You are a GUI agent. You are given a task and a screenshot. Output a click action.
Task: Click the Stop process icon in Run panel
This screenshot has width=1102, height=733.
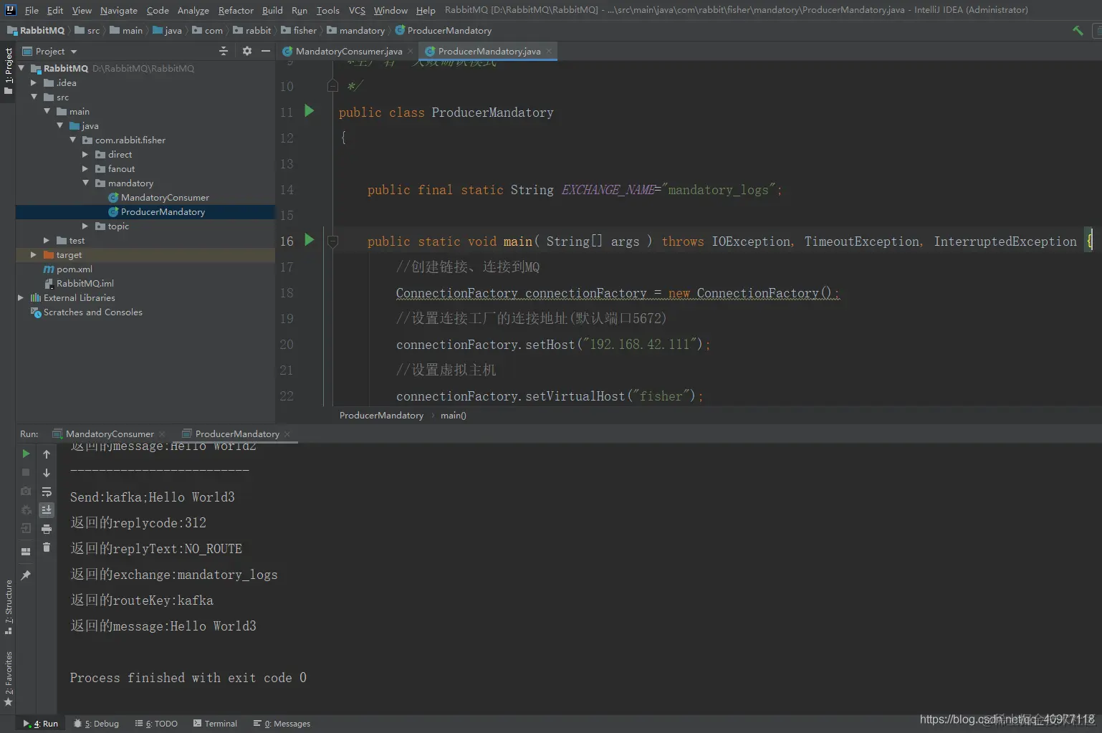click(x=26, y=472)
